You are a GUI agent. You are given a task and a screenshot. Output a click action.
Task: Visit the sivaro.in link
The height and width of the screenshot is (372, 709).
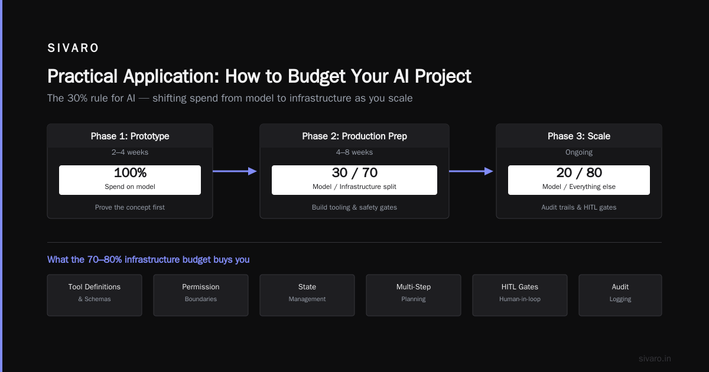click(655, 358)
